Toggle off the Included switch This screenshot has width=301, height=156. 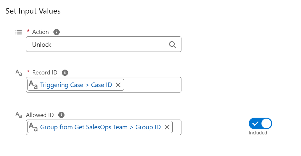point(260,123)
